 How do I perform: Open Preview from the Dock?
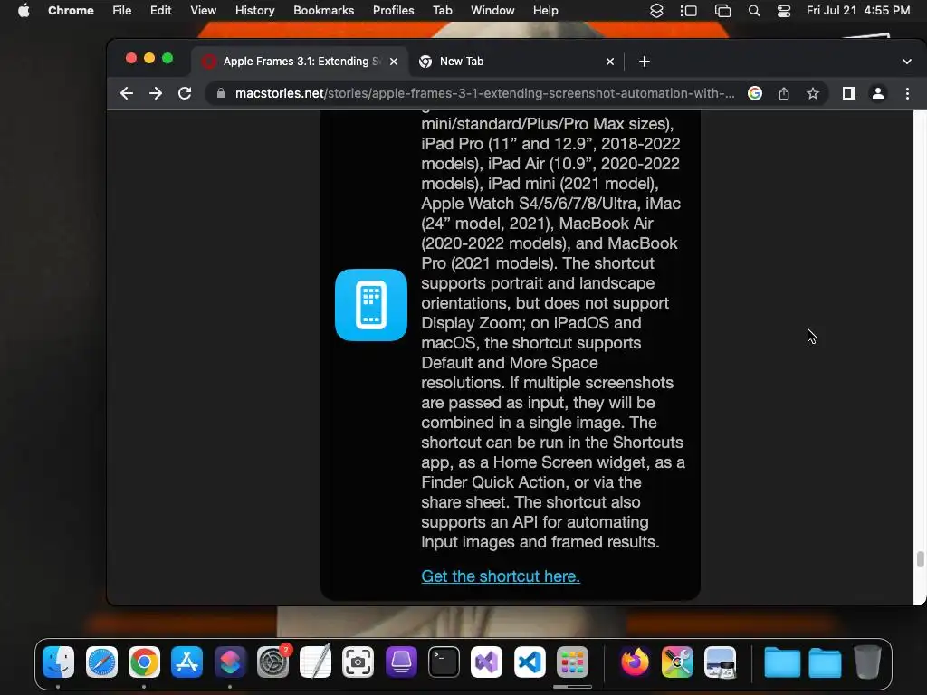pos(720,662)
